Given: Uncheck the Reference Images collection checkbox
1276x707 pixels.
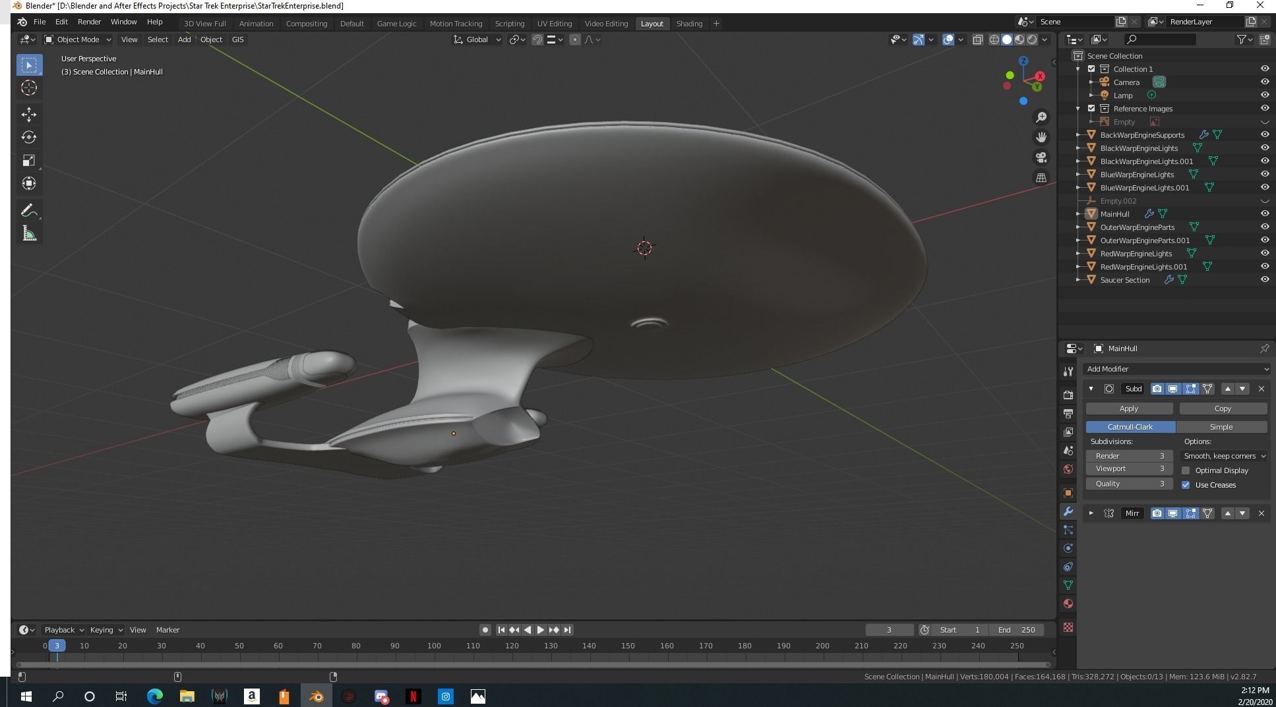Looking at the screenshot, I should (x=1091, y=108).
